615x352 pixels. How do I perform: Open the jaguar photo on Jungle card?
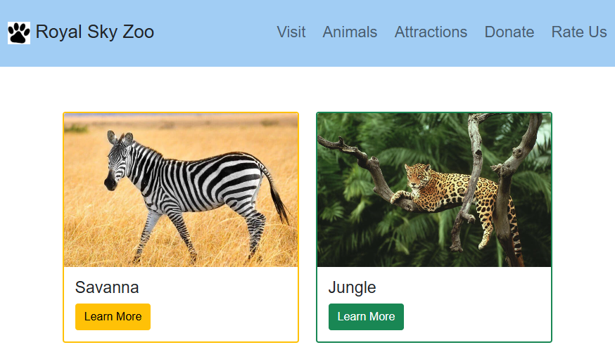tap(434, 190)
